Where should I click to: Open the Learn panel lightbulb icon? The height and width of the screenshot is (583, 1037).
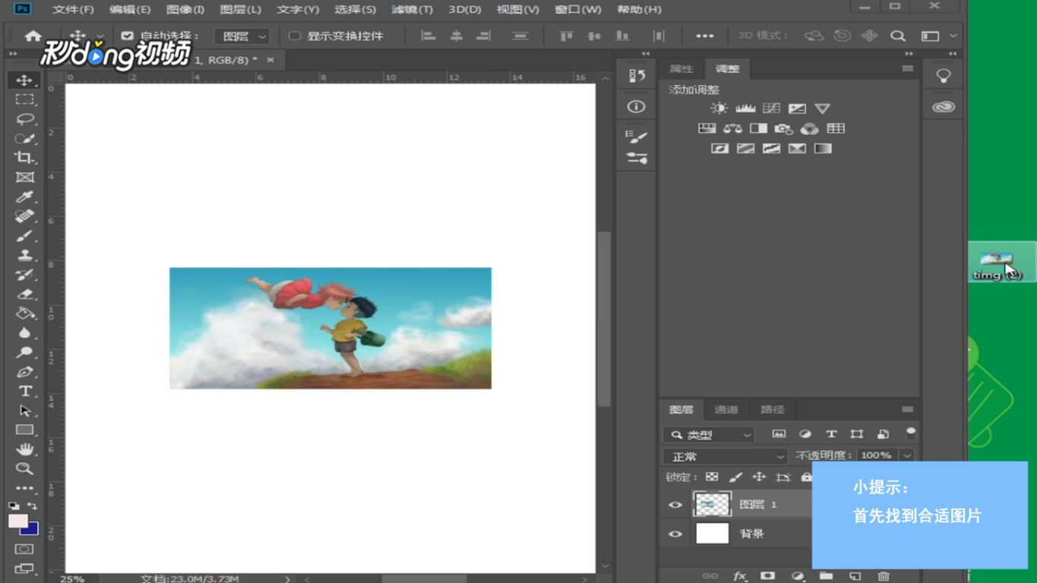click(943, 75)
